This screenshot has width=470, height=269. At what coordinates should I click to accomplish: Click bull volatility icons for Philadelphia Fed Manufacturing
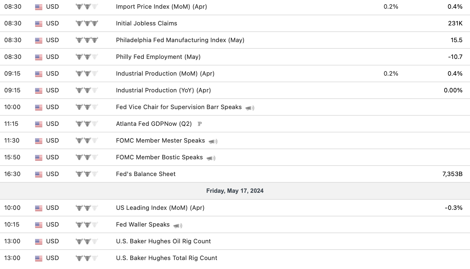[87, 40]
